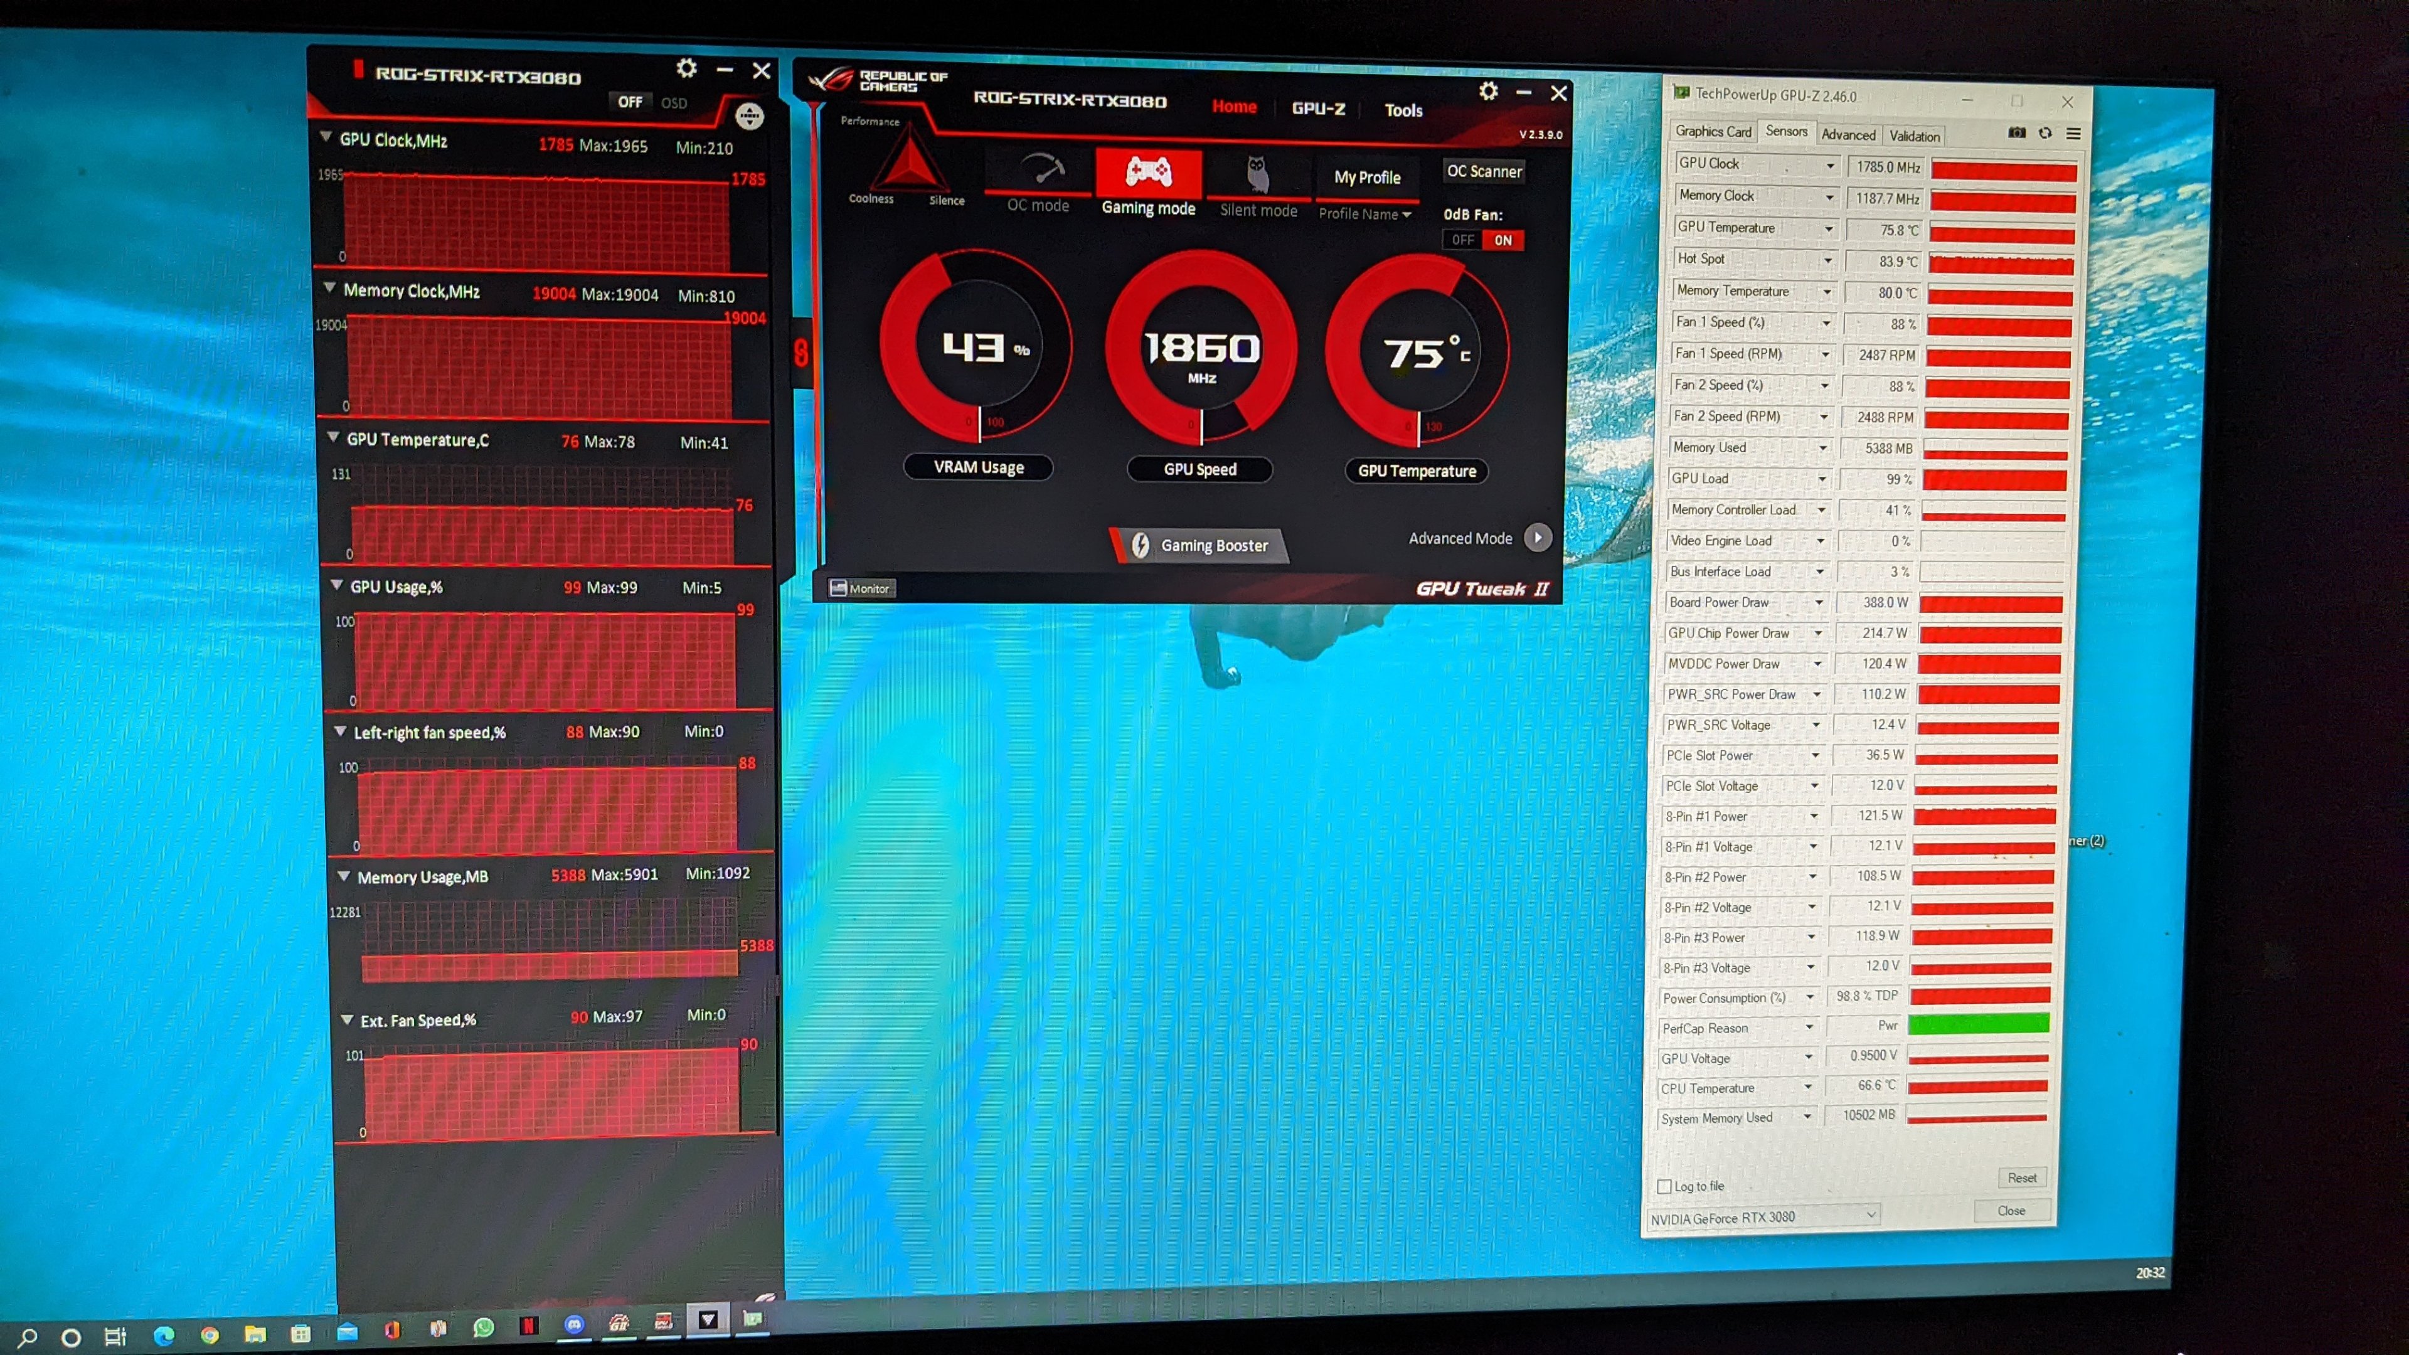2409x1355 pixels.
Task: Turn 0dB Fan to ON
Action: 1503,240
